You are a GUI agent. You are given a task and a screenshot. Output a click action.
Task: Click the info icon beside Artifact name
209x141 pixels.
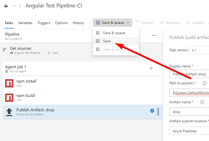(202, 102)
